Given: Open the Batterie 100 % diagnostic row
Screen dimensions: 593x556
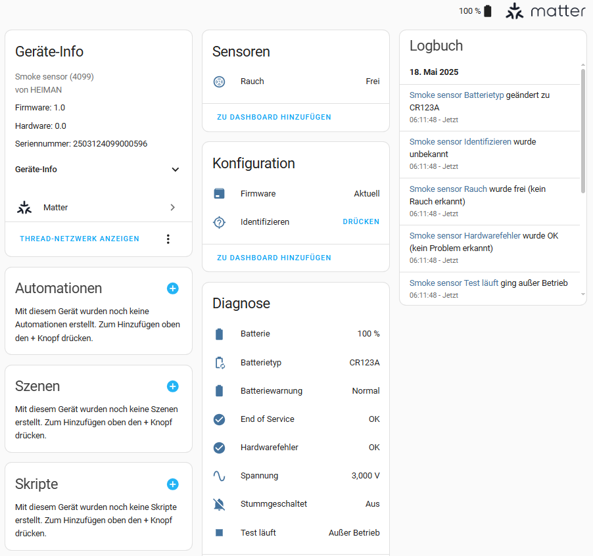Looking at the screenshot, I should (x=296, y=334).
